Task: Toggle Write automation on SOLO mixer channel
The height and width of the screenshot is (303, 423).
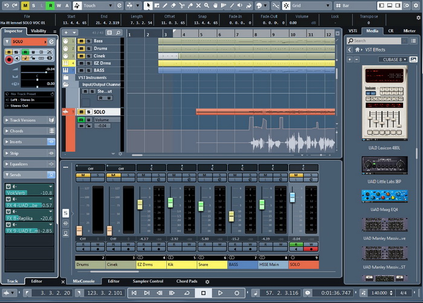Action: (x=311, y=244)
